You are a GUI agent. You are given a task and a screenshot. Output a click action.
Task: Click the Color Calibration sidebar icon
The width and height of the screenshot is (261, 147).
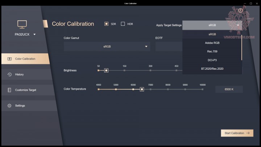coord(9,59)
